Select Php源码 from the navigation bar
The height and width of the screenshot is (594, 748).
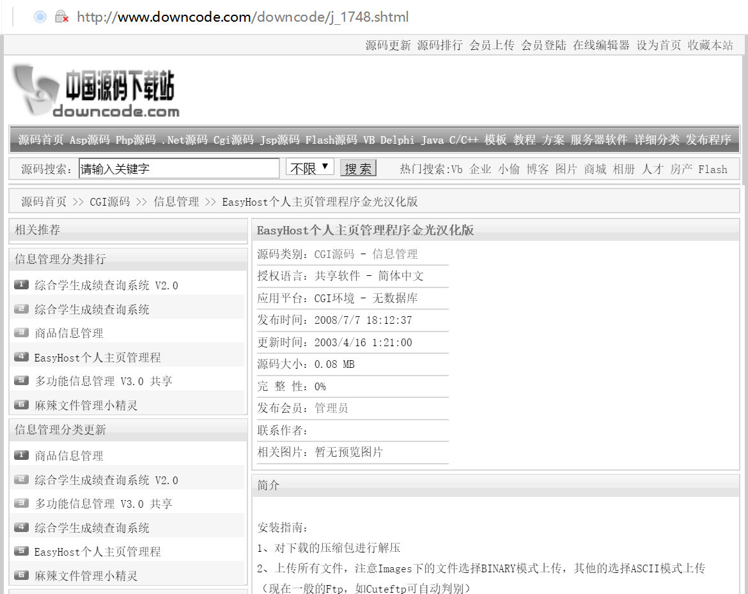pyautogui.click(x=136, y=140)
